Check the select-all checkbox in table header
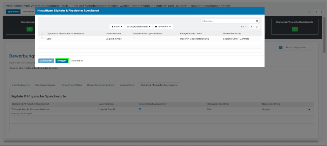327x146 pixels. [x=42, y=34]
